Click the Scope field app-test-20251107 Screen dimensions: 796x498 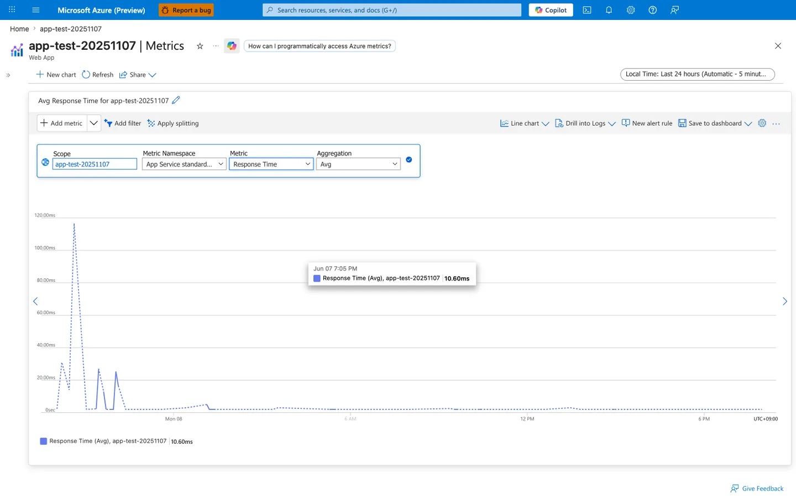pyautogui.click(x=95, y=164)
